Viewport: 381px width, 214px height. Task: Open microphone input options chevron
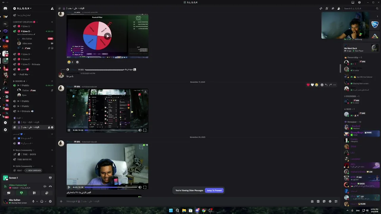tap(37, 201)
